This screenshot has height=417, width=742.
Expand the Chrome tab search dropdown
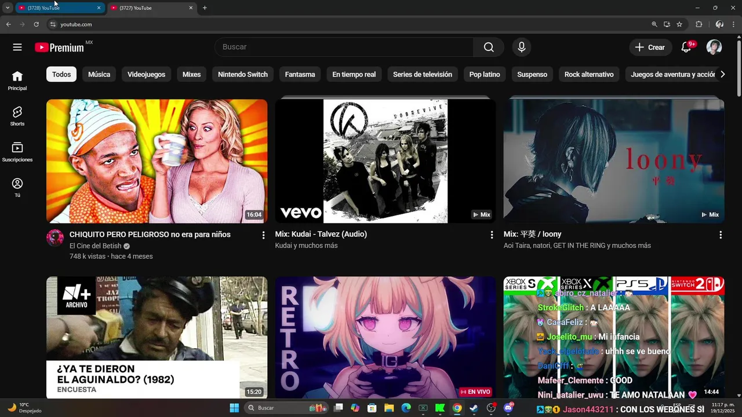pos(8,8)
